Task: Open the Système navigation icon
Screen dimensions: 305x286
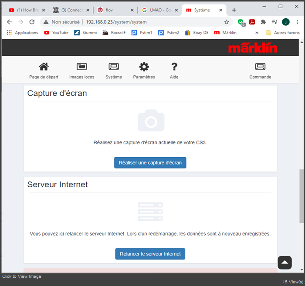Action: (114, 67)
